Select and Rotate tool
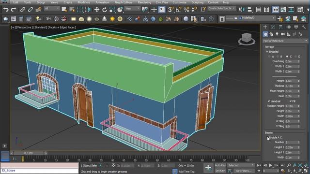This screenshot has width=310, height=174. click(x=105, y=9)
